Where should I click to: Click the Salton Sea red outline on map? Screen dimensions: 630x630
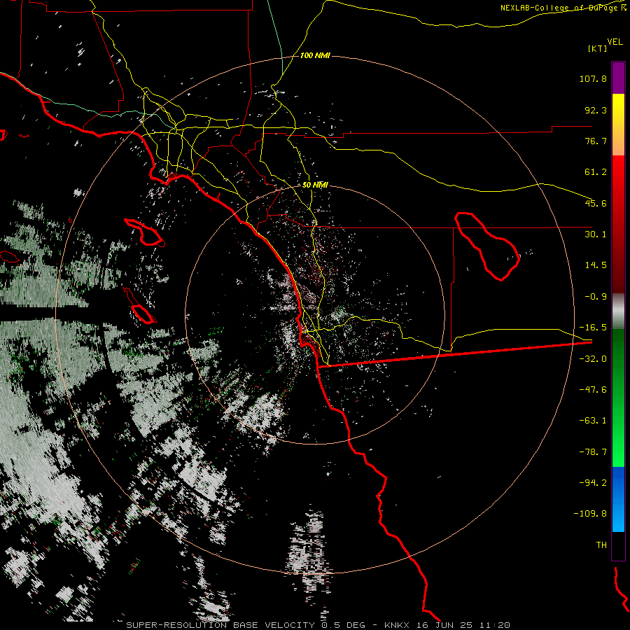click(487, 246)
